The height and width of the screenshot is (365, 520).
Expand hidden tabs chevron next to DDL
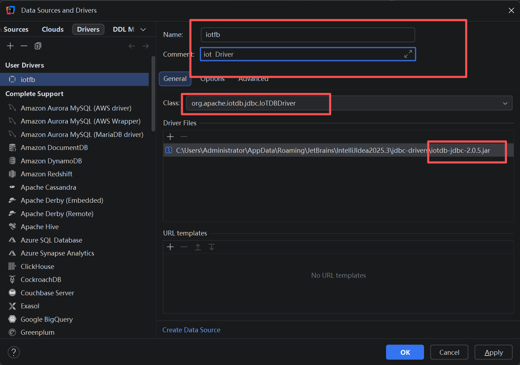[143, 30]
